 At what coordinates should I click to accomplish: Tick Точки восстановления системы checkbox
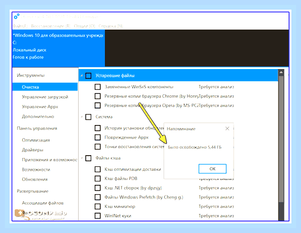[98, 146]
